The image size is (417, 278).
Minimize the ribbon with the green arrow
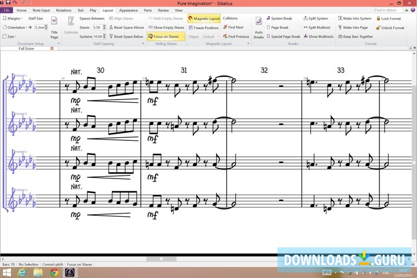coord(406,10)
